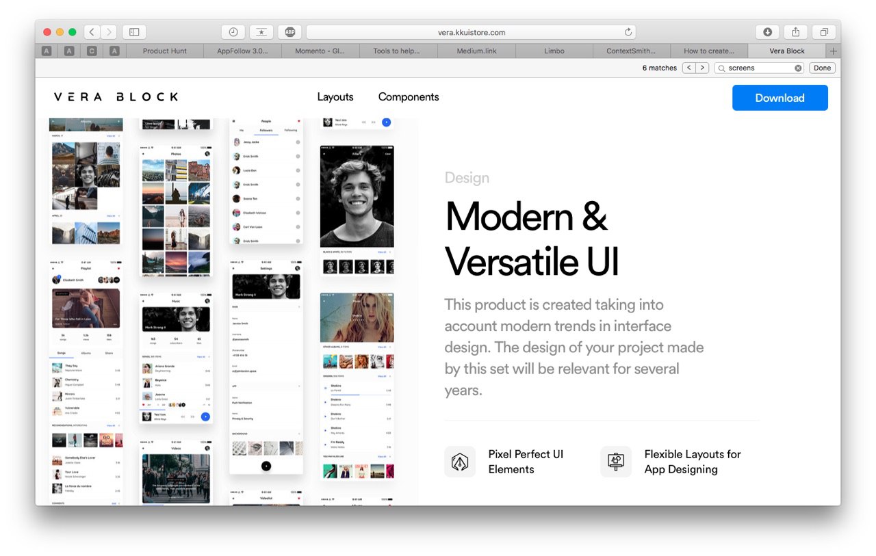Open the History clock toolbar icon

233,32
